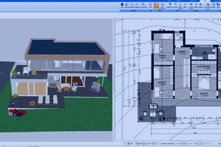Screen dimensions: 221x147
Task: Click the first blue ribbon group label bar
Action: point(134,11)
